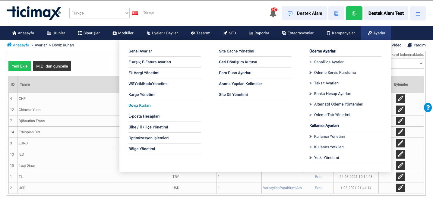The height and width of the screenshot is (199, 433).
Task: Select Ülke / İl / İlçe Yönetimi
Action: (148, 127)
